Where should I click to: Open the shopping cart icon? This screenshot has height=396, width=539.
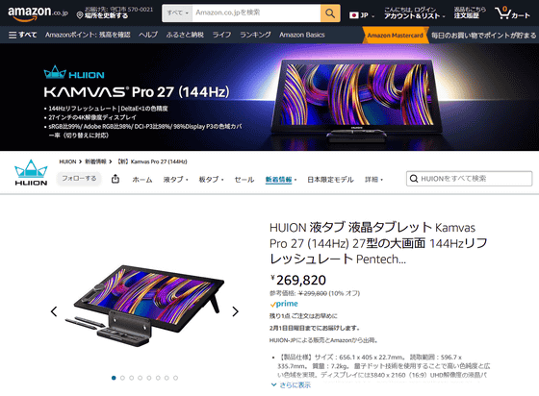[x=512, y=13]
